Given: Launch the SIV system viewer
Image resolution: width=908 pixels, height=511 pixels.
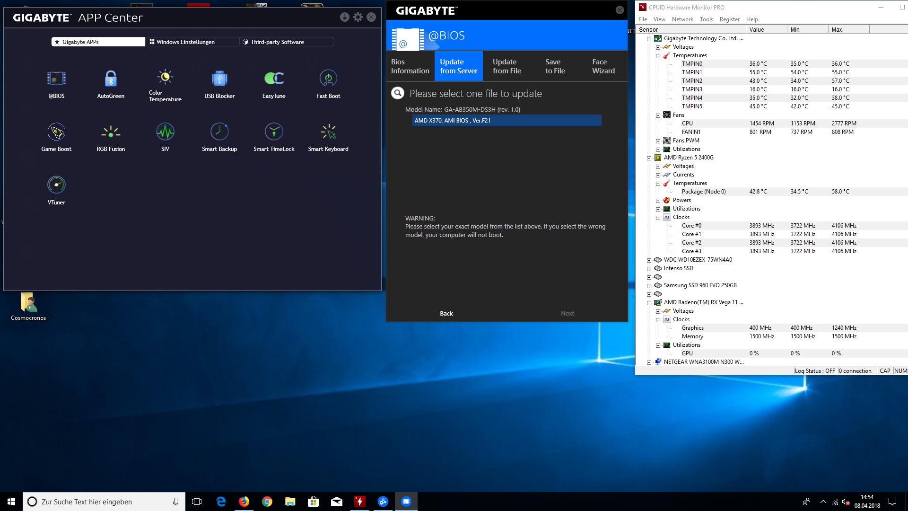Looking at the screenshot, I should pos(165,132).
